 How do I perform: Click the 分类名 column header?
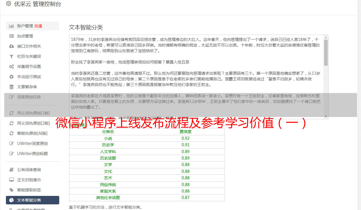[x=108, y=132]
